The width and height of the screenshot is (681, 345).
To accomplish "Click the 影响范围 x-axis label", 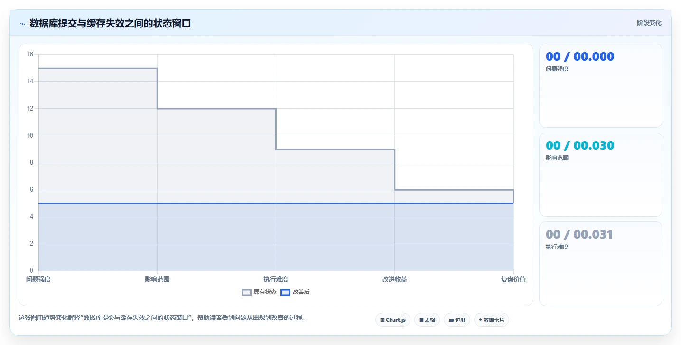I will [x=157, y=279].
